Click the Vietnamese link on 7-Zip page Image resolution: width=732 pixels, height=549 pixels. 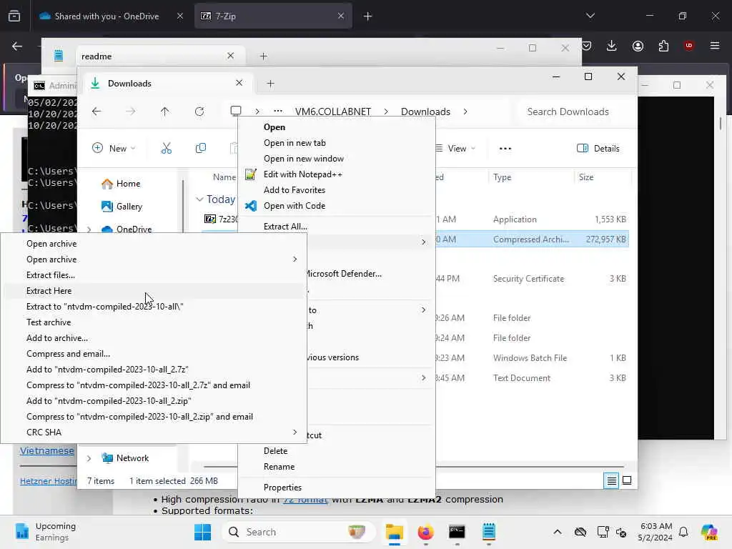(x=46, y=451)
